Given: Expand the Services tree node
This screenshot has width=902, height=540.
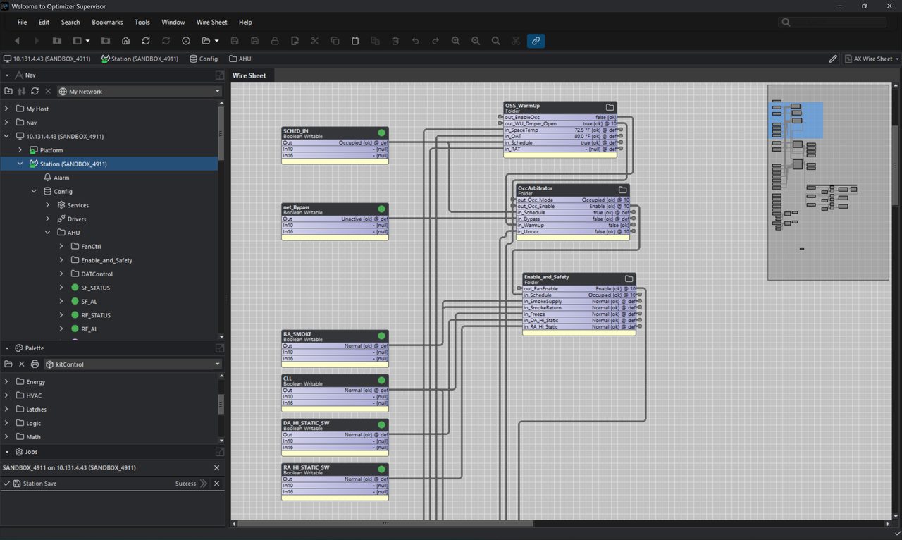Looking at the screenshot, I should coord(48,205).
